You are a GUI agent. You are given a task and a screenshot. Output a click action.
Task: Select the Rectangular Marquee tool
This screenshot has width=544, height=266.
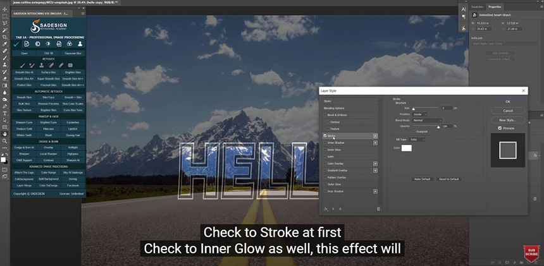click(5, 16)
